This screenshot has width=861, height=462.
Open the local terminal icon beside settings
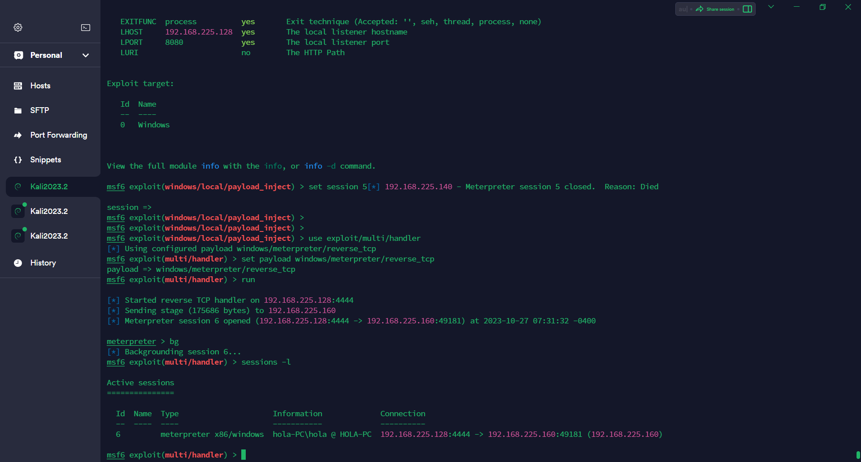pyautogui.click(x=86, y=27)
